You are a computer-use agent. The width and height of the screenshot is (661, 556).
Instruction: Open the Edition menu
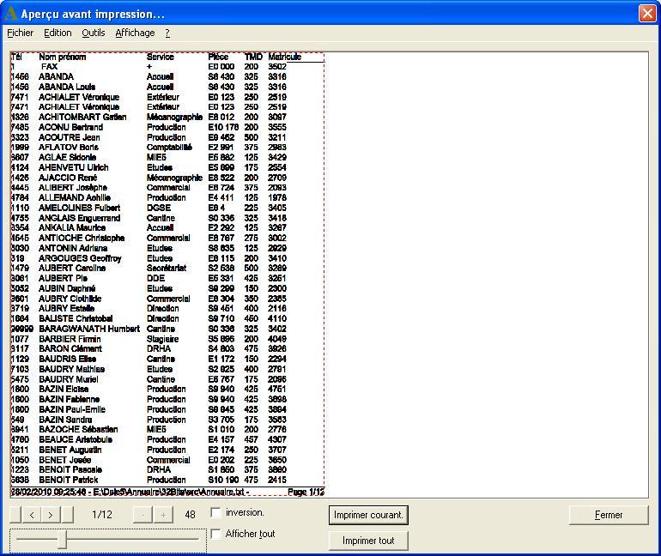(58, 33)
